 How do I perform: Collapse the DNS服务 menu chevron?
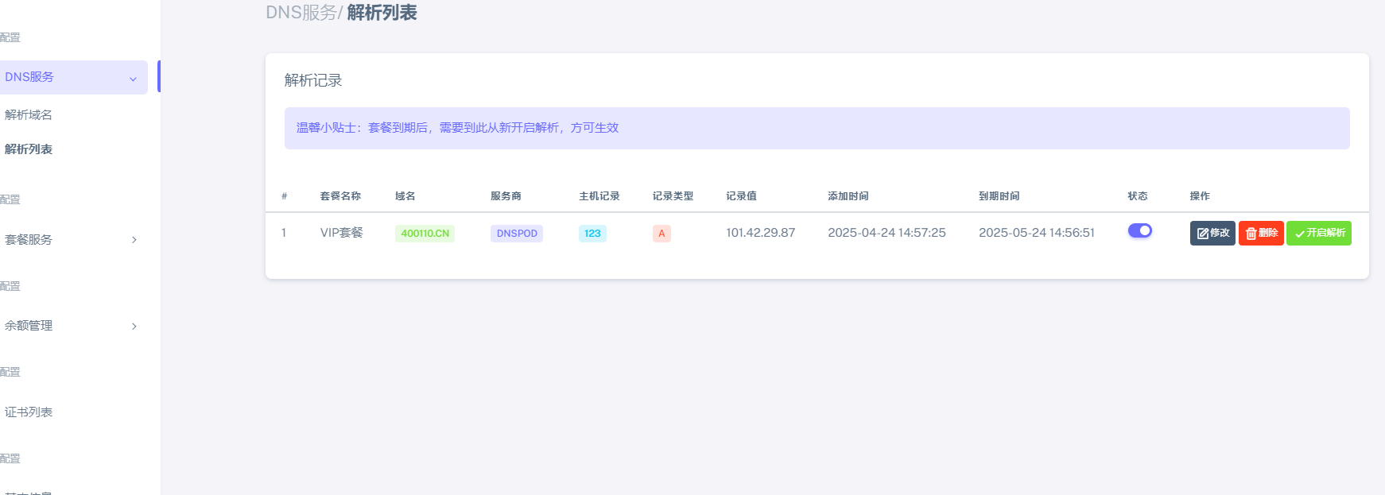(133, 79)
